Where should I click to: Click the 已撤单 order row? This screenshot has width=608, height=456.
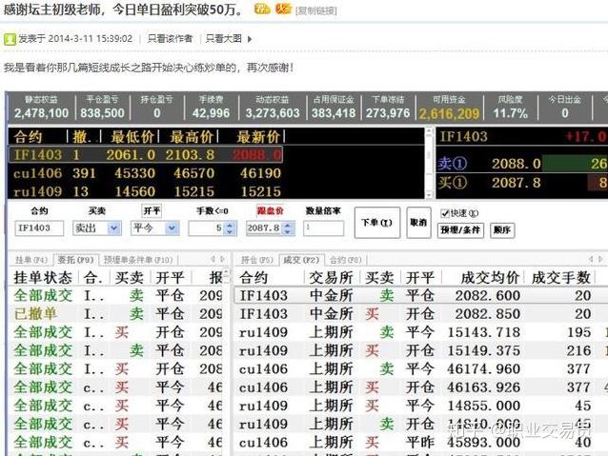click(115, 314)
